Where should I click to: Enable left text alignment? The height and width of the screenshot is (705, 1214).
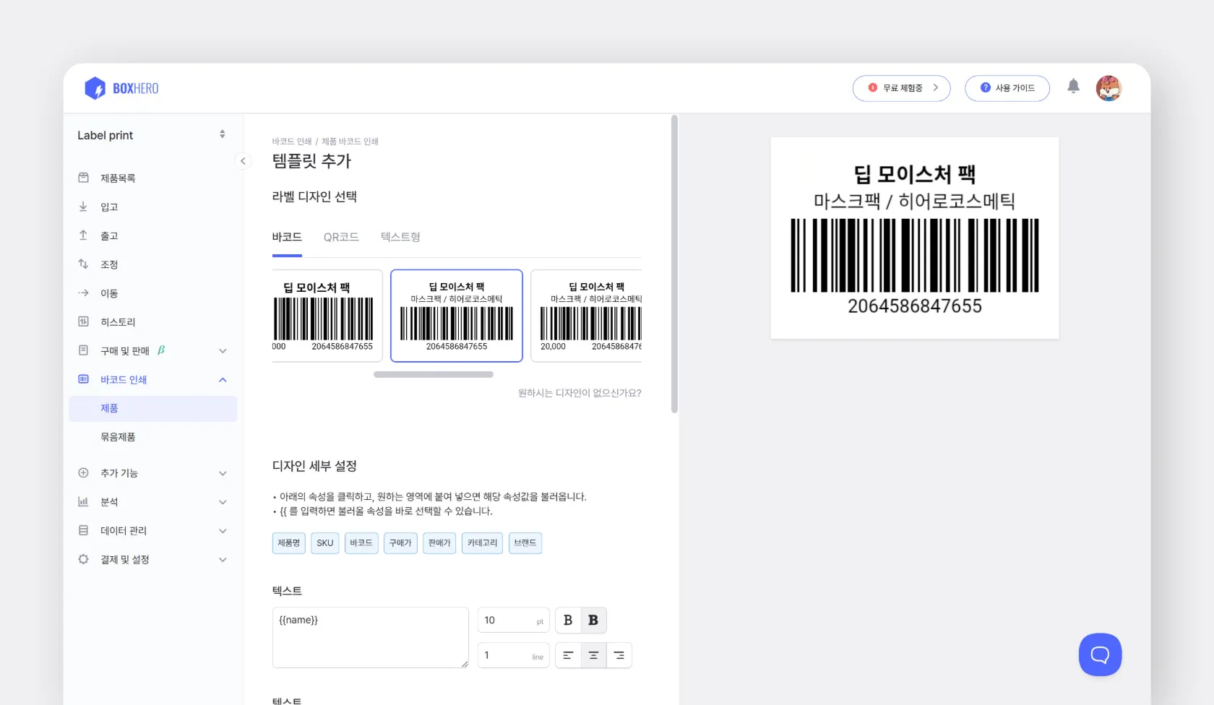568,655
